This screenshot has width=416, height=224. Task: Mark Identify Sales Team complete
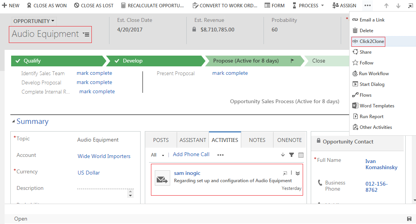tap(94, 73)
